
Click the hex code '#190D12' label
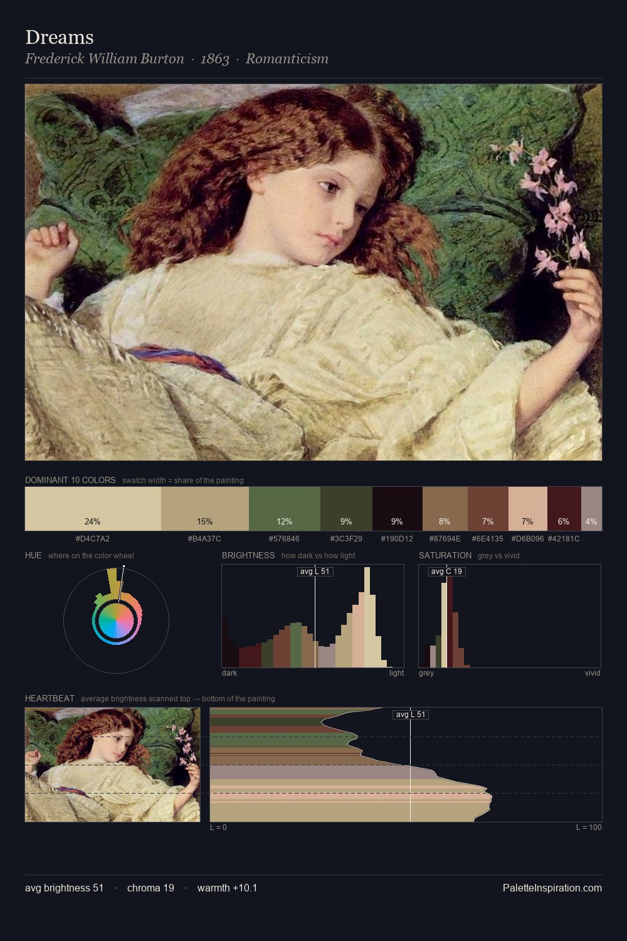pyautogui.click(x=397, y=539)
